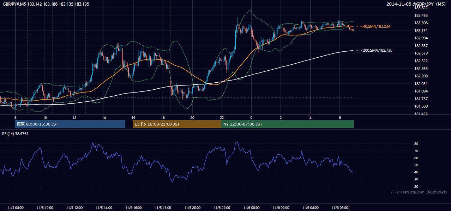Click price axis value 182.365
451x211 pixels.
click(421, 69)
